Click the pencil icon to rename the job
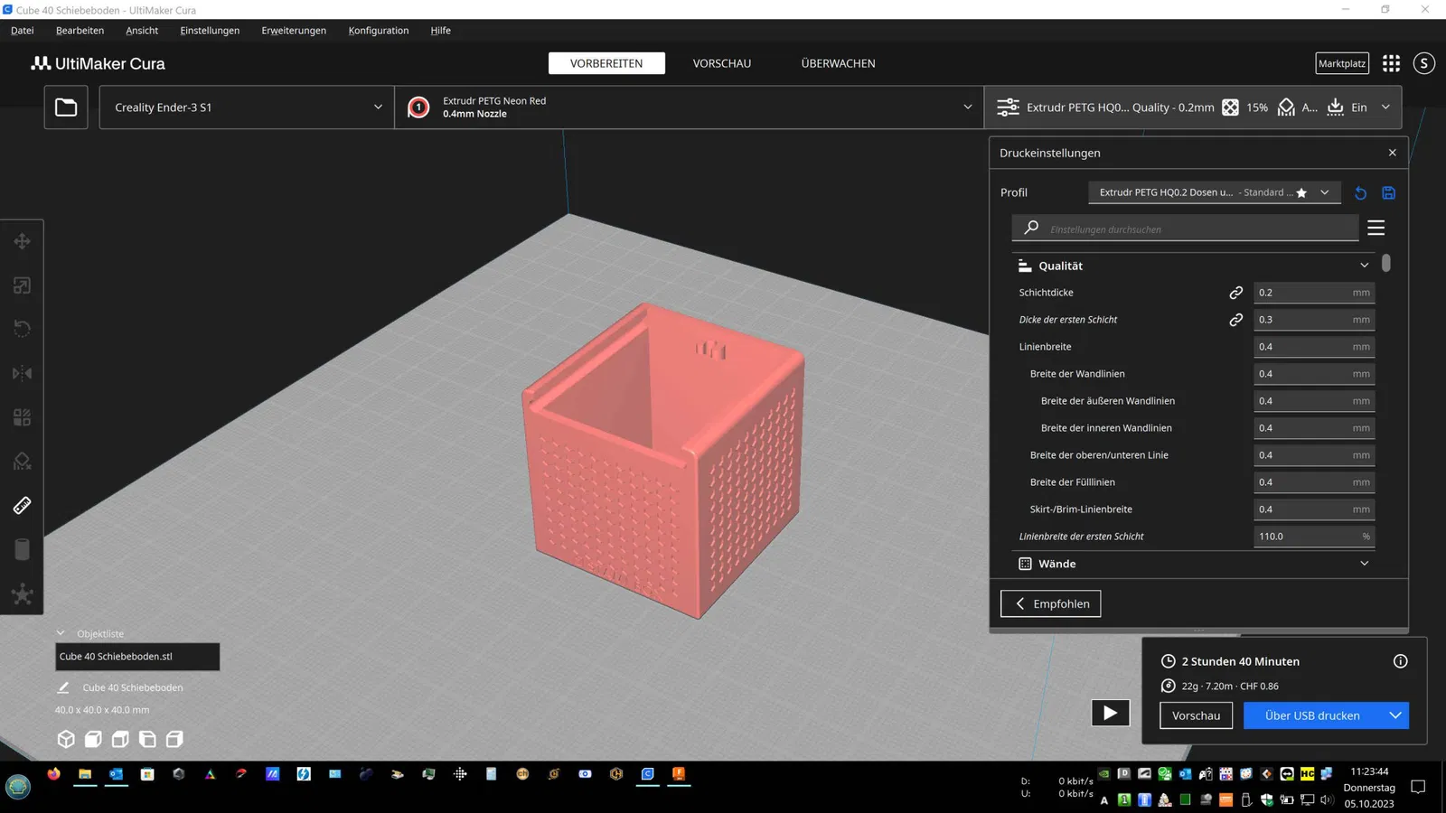This screenshot has width=1446, height=813. pyautogui.click(x=63, y=687)
